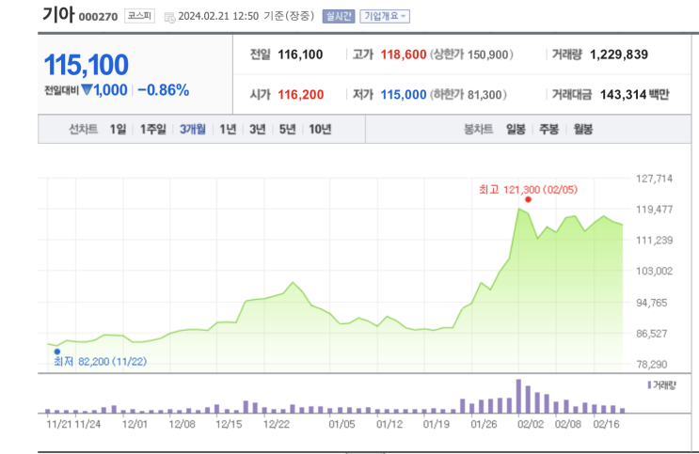This screenshot has height=454, width=699.
Task: Choose the 5년 chart period
Action: pyautogui.click(x=288, y=129)
